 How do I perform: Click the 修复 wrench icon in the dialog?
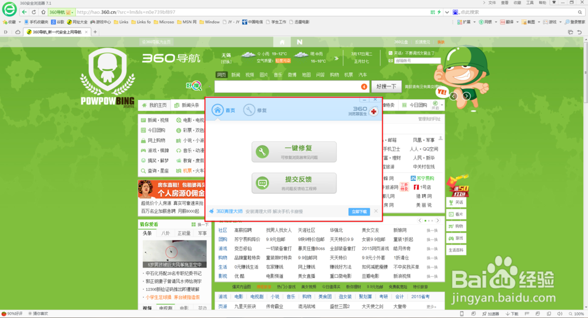[249, 110]
